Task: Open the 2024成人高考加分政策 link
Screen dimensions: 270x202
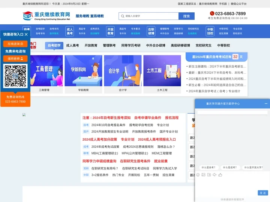Action: [100, 140]
